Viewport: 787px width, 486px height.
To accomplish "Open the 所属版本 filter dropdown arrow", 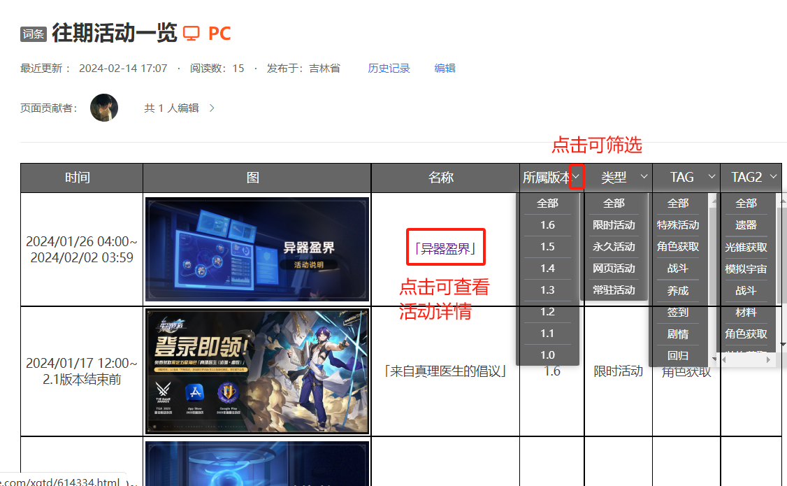I will click(x=577, y=177).
